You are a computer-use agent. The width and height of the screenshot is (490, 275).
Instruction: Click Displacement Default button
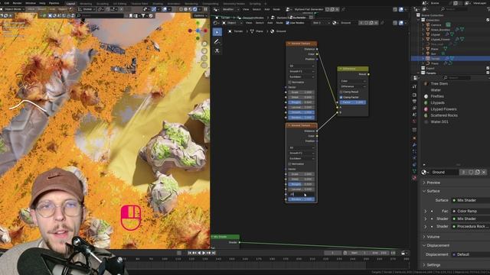(471, 254)
